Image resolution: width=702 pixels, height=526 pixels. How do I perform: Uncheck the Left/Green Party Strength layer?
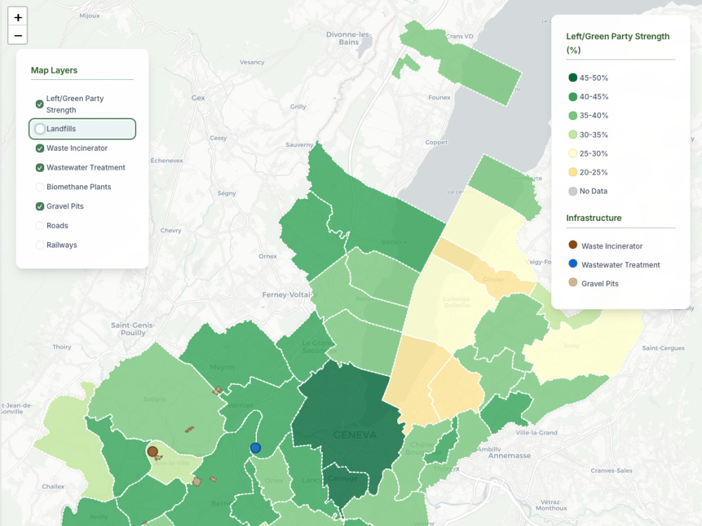(x=40, y=104)
